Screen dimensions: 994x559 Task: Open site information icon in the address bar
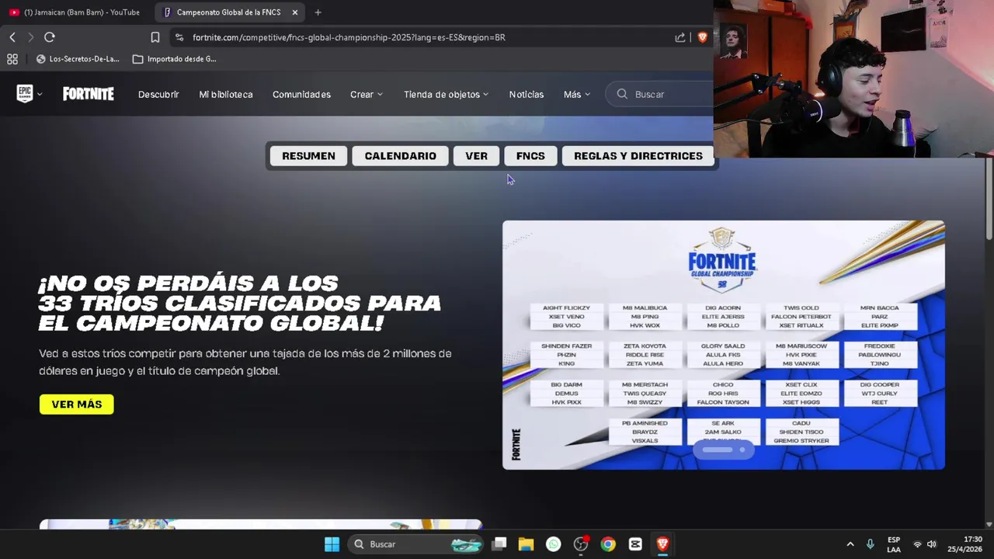179,37
